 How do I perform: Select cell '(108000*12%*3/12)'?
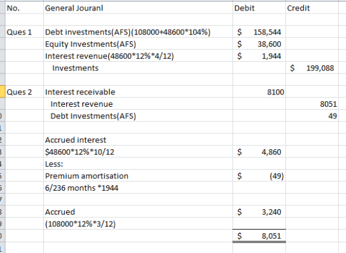138,223
